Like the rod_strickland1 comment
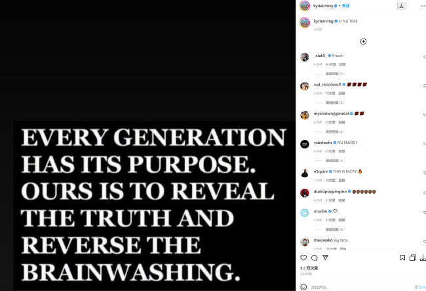 click(425, 86)
